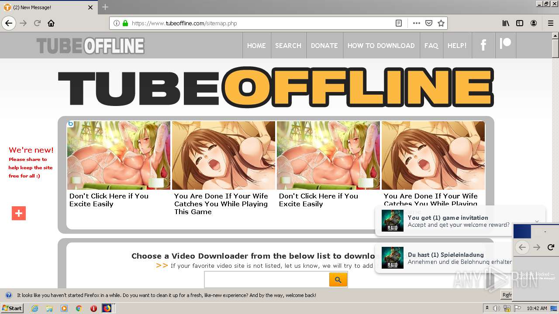Click the "We're new!" red text

coord(31,150)
